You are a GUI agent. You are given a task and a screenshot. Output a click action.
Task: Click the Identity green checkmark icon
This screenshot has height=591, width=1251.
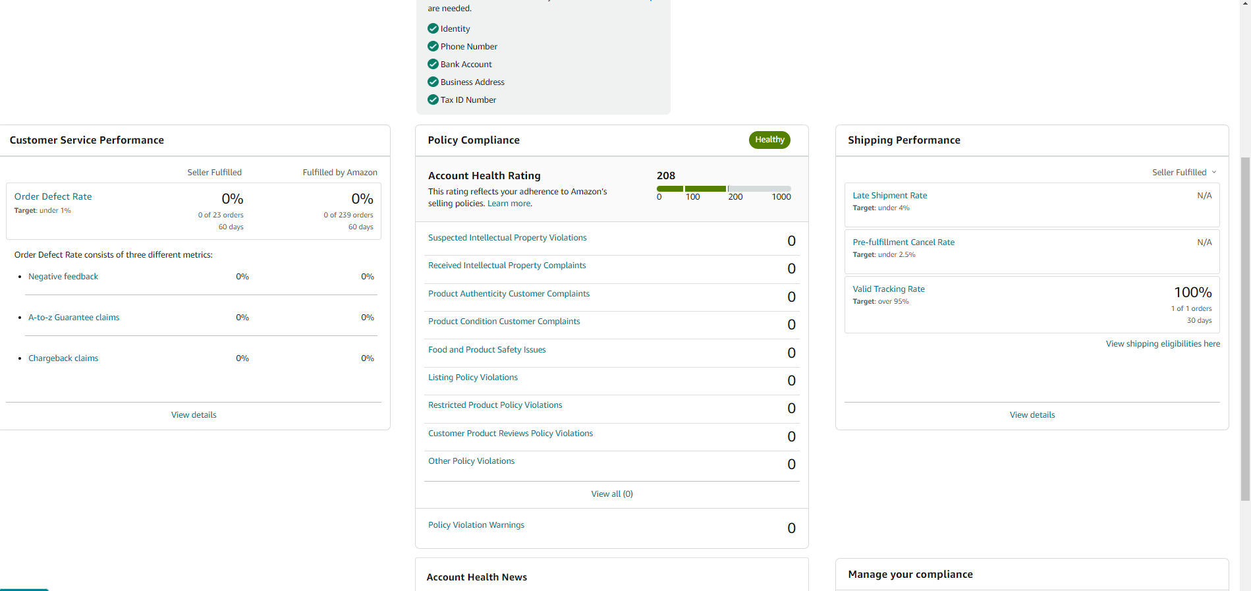point(433,28)
